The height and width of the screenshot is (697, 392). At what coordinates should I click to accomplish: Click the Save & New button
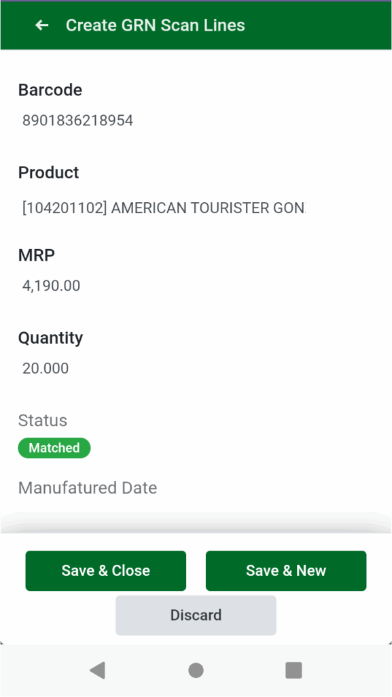[x=285, y=570]
